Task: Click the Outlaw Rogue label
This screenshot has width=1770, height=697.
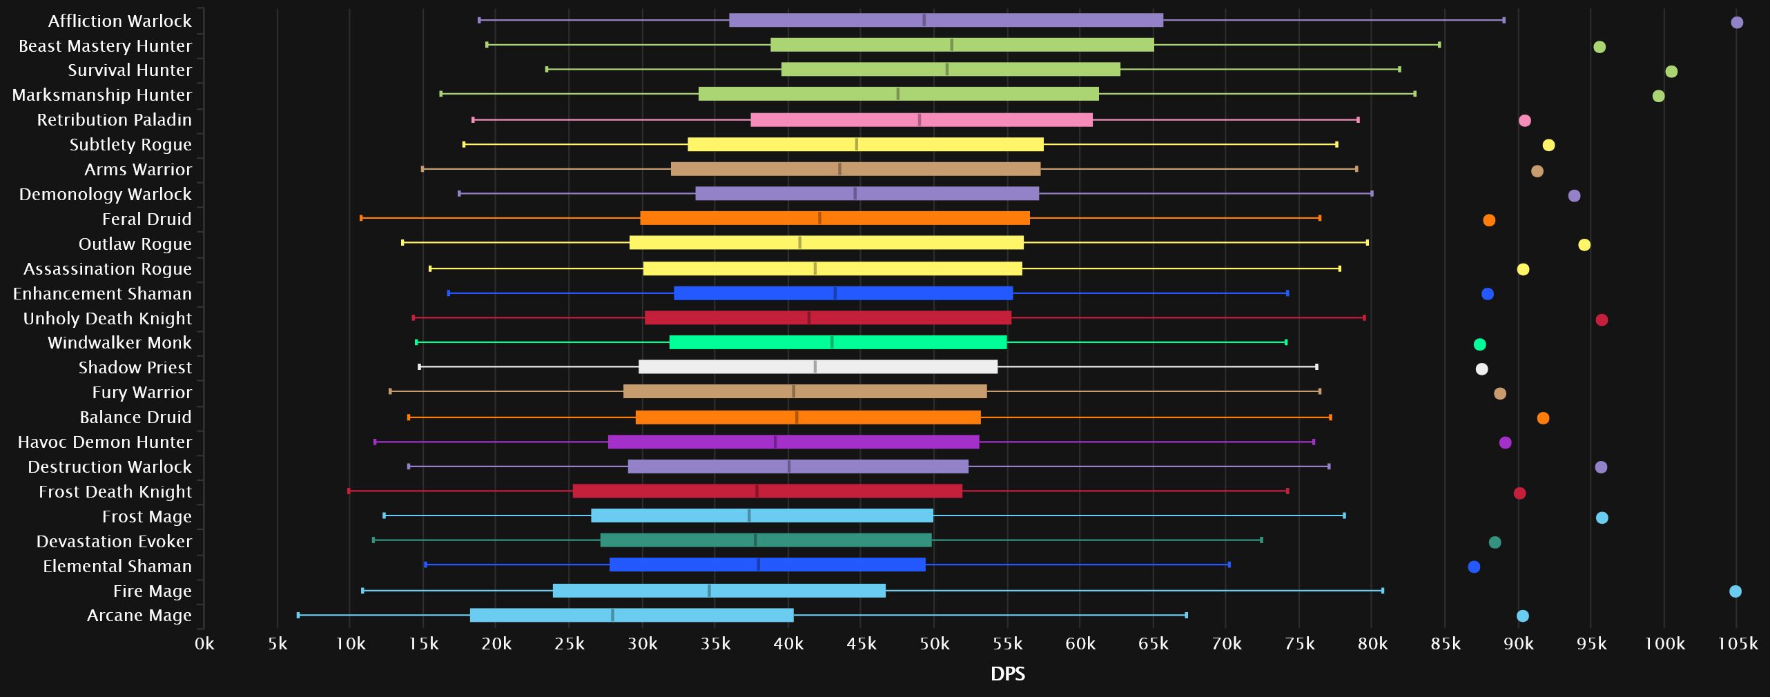Action: point(135,244)
